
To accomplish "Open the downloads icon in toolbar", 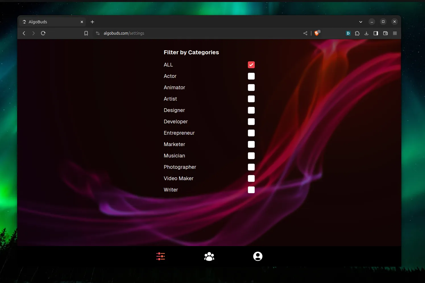I will pyautogui.click(x=366, y=33).
